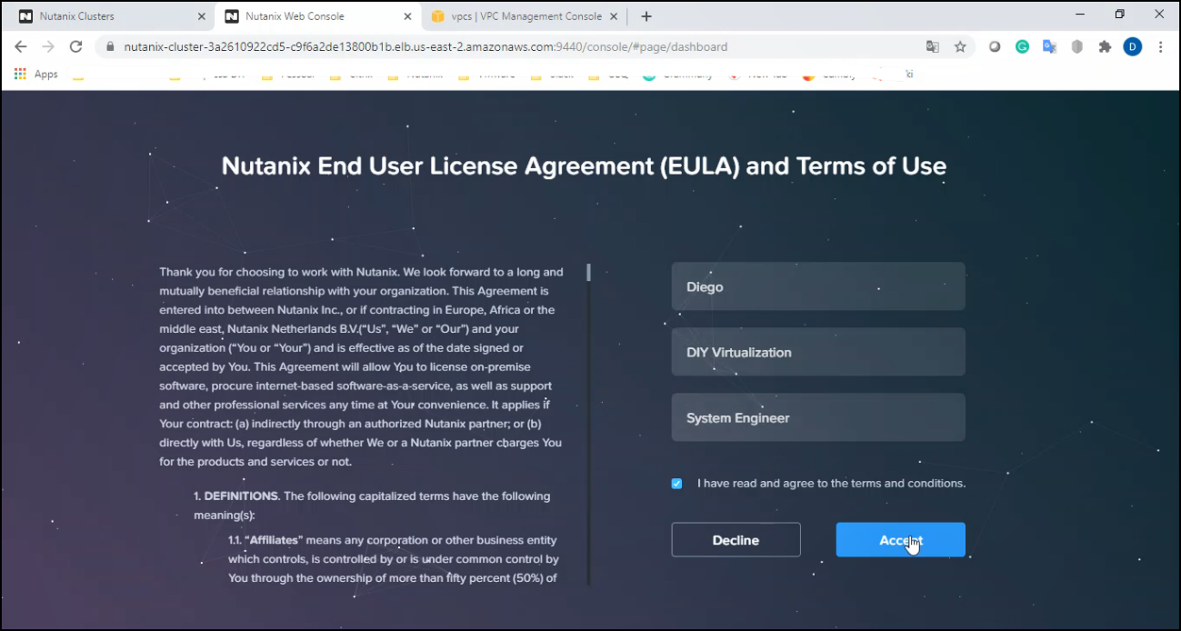Open Chrome's three-dot menu
The height and width of the screenshot is (631, 1181).
pyautogui.click(x=1161, y=46)
